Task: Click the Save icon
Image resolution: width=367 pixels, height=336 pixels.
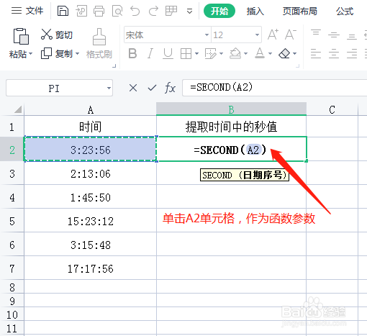Action: 63,11
